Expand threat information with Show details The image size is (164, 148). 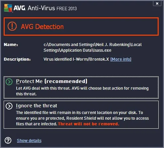point(29,141)
